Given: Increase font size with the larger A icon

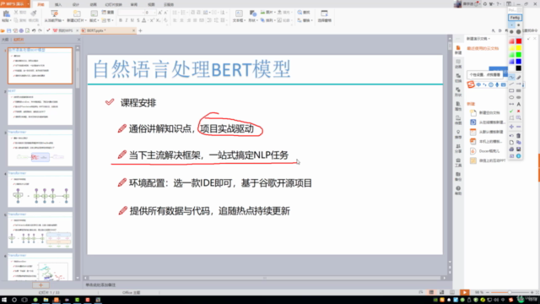Looking at the screenshot, I should [x=159, y=13].
